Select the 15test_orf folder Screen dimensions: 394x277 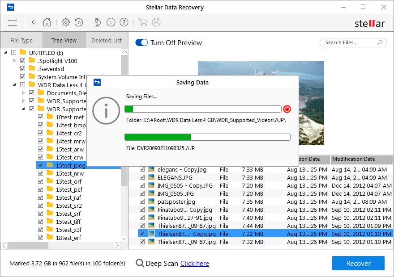[69, 181]
